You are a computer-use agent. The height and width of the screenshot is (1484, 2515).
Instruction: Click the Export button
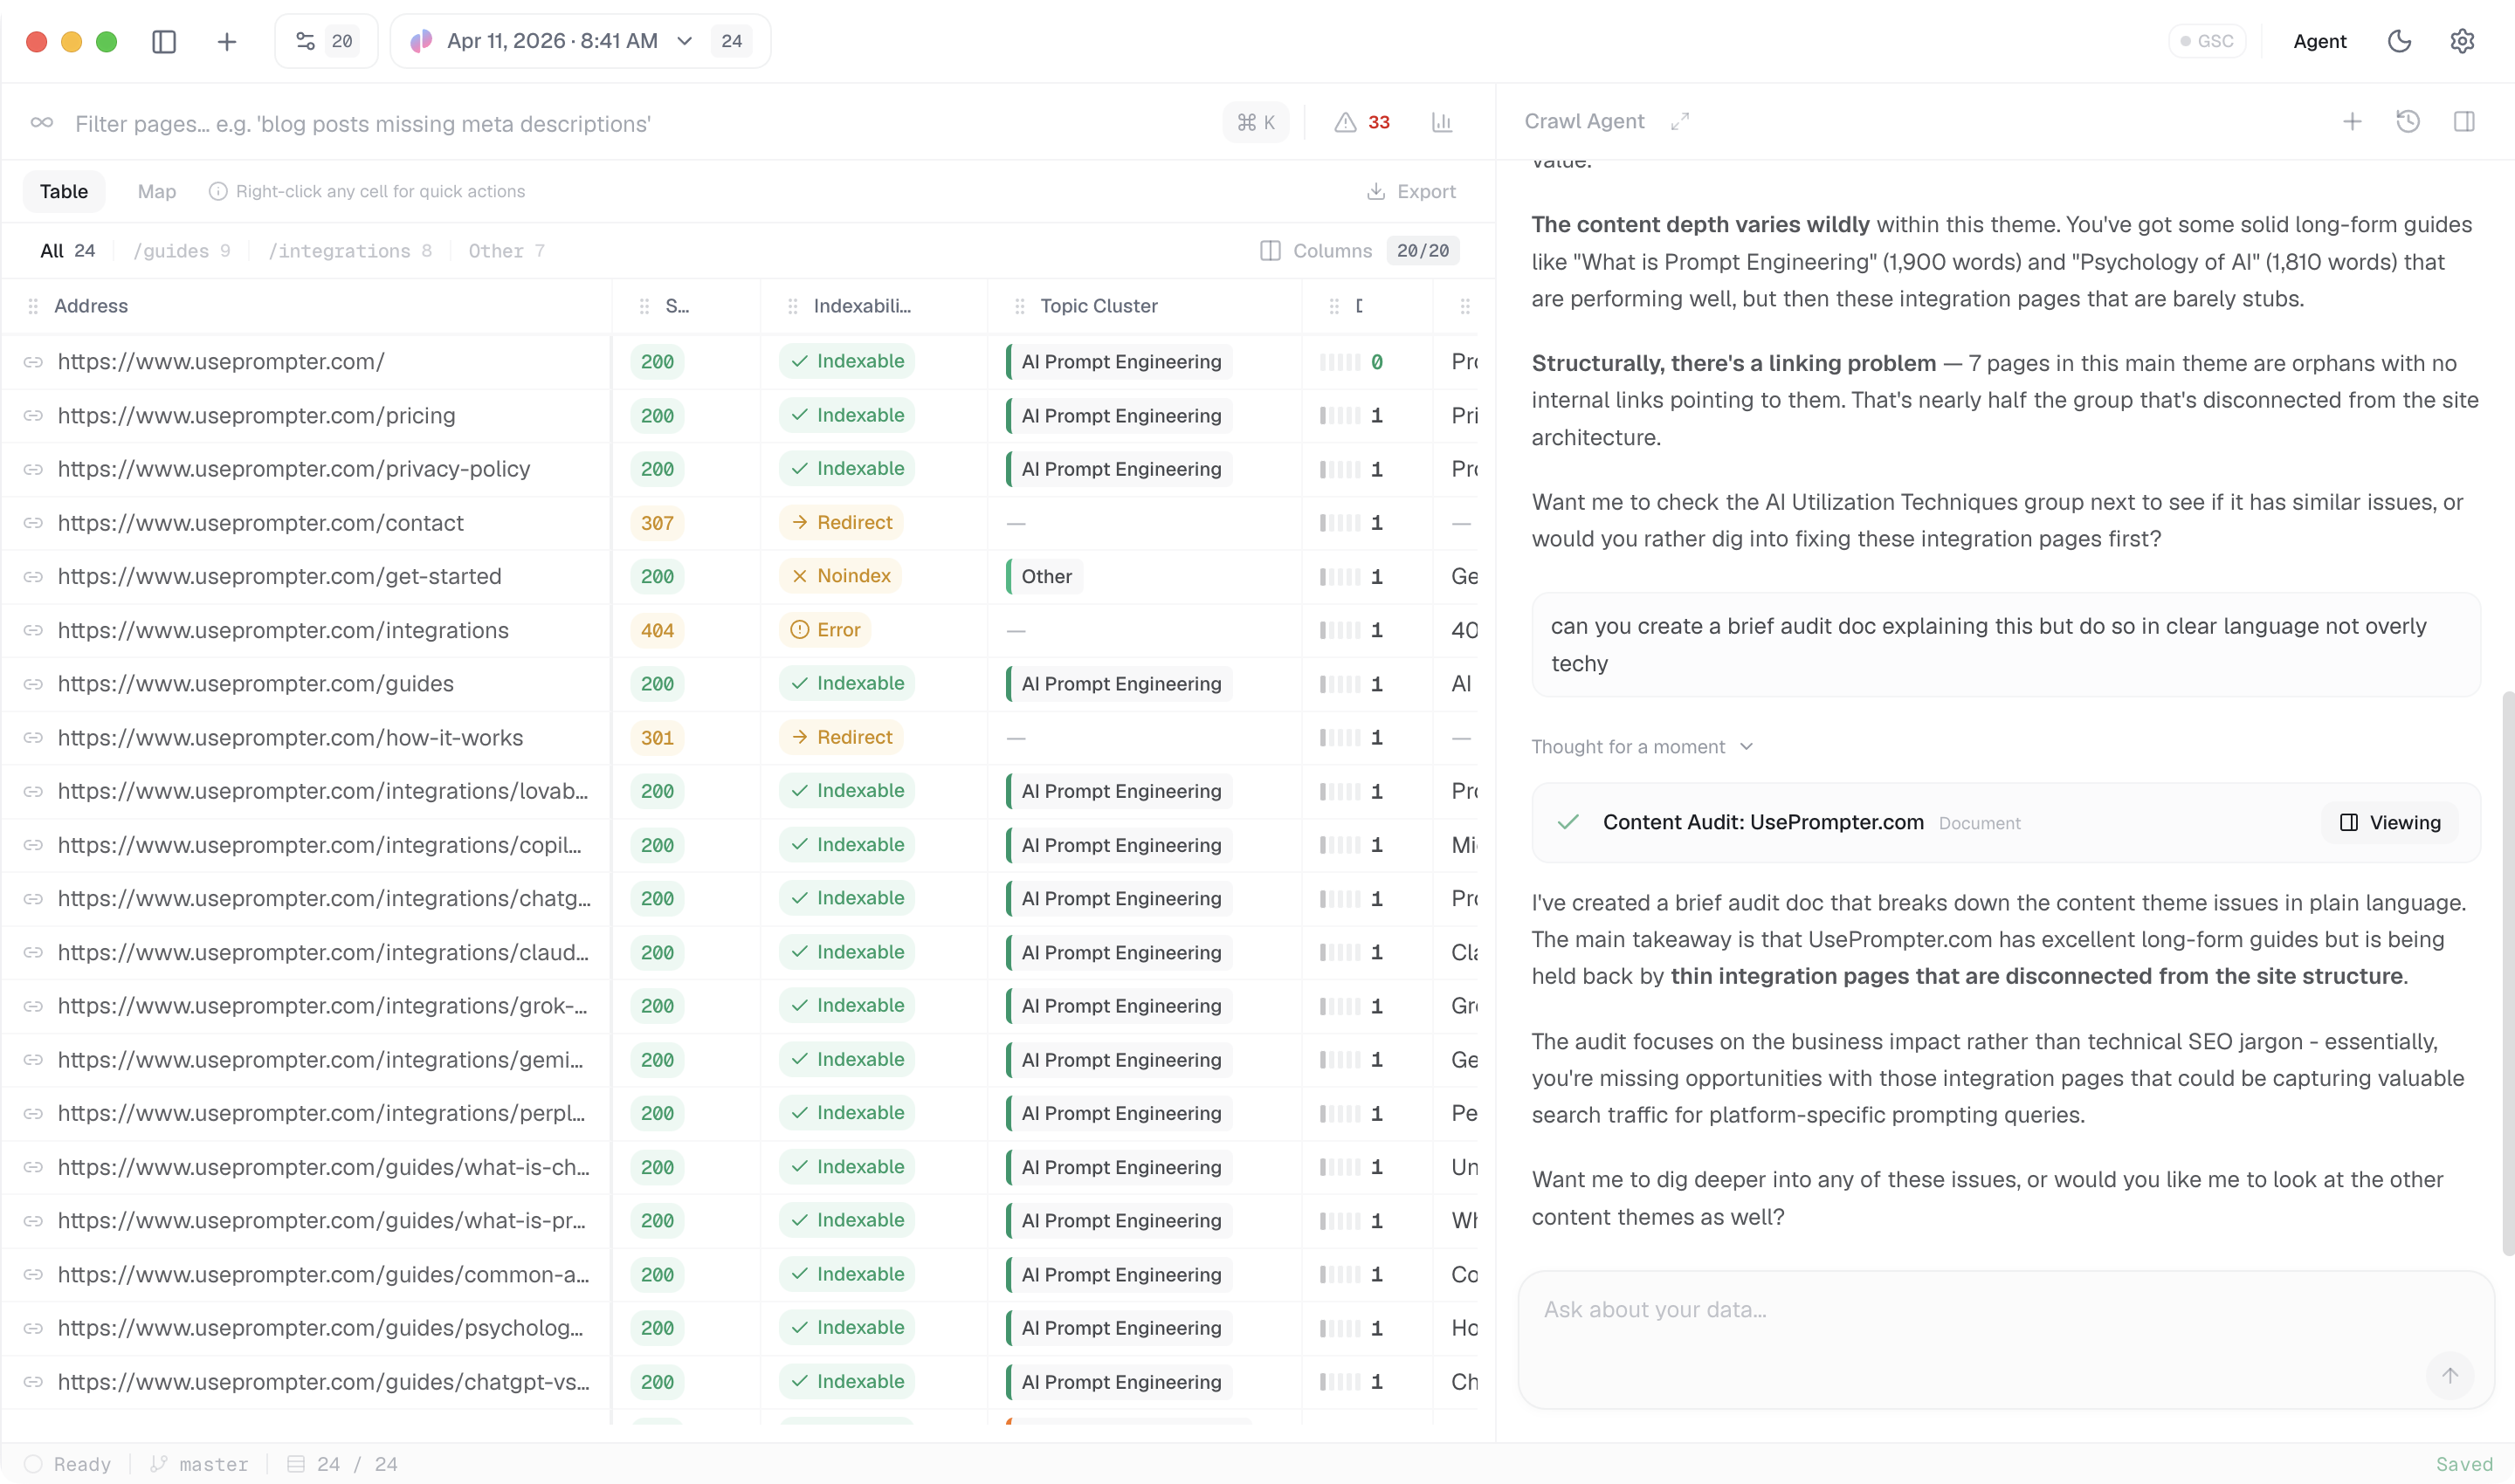1410,191
